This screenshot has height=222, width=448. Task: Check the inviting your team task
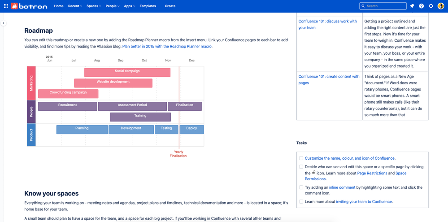click(301, 201)
